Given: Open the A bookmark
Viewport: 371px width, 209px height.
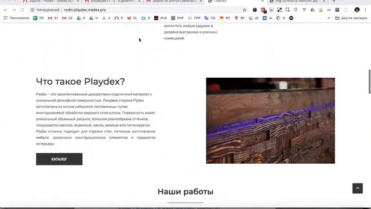Looking at the screenshot, I should [x=107, y=18].
